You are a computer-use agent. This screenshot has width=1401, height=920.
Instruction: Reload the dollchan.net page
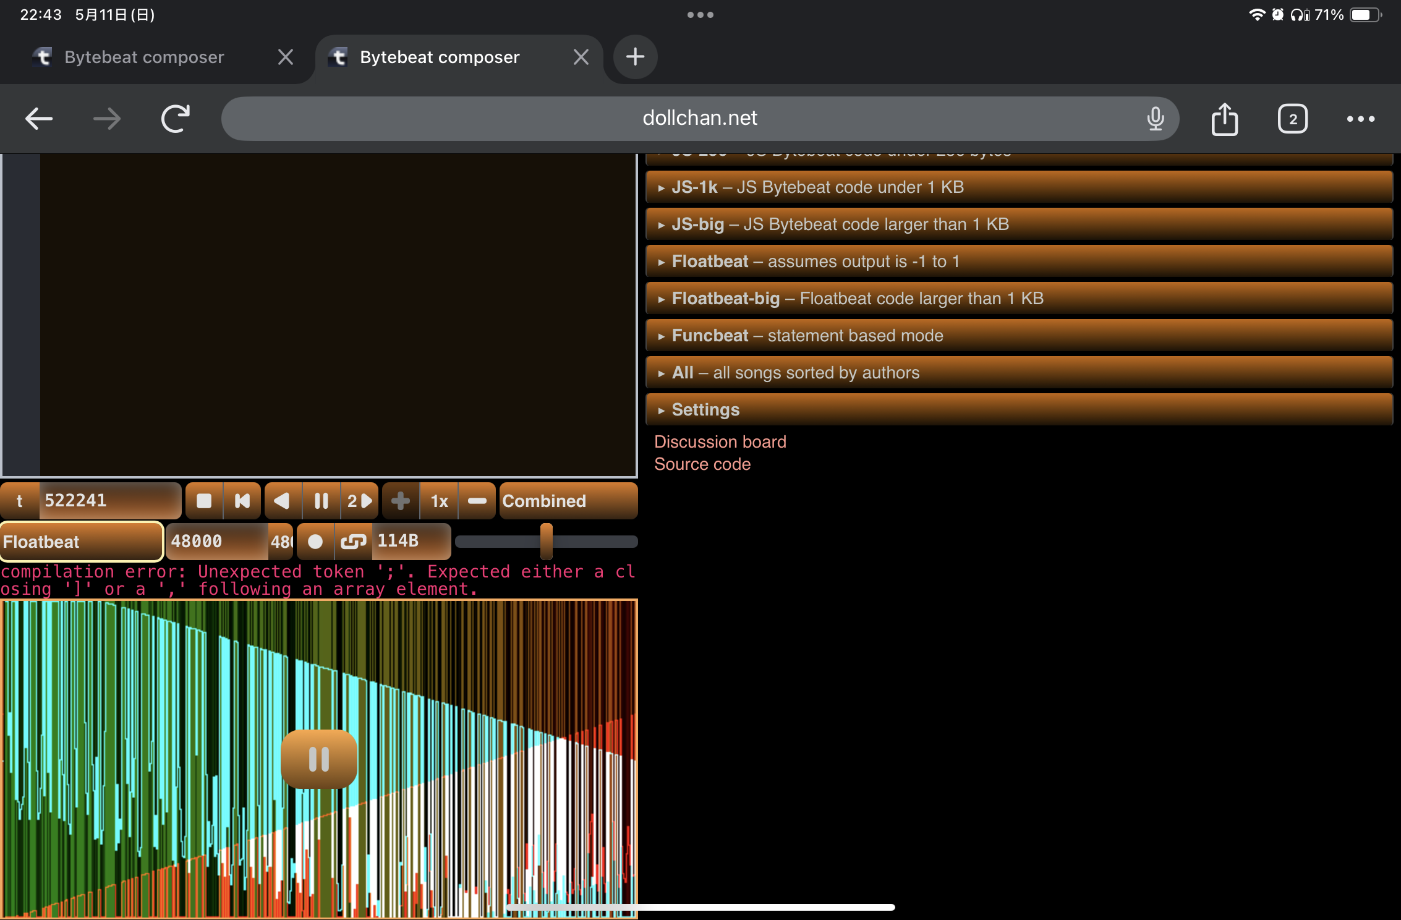point(175,119)
